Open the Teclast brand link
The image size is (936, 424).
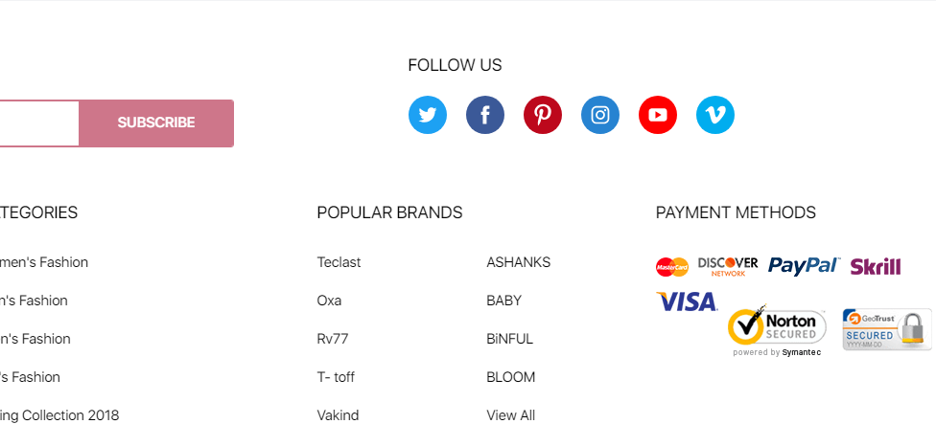339,262
